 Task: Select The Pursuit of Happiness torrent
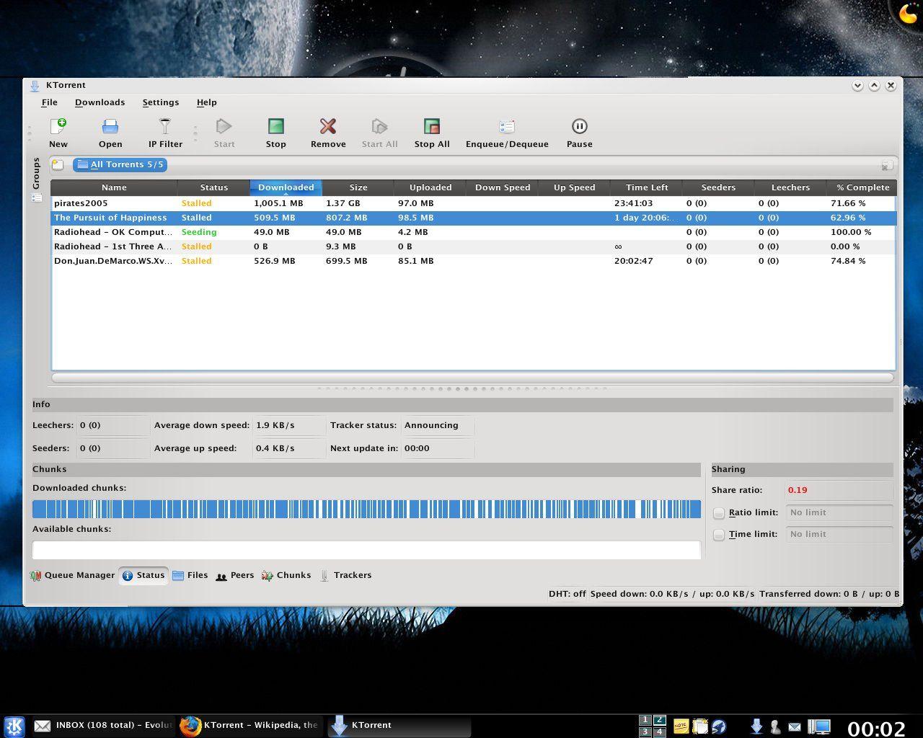(474, 218)
